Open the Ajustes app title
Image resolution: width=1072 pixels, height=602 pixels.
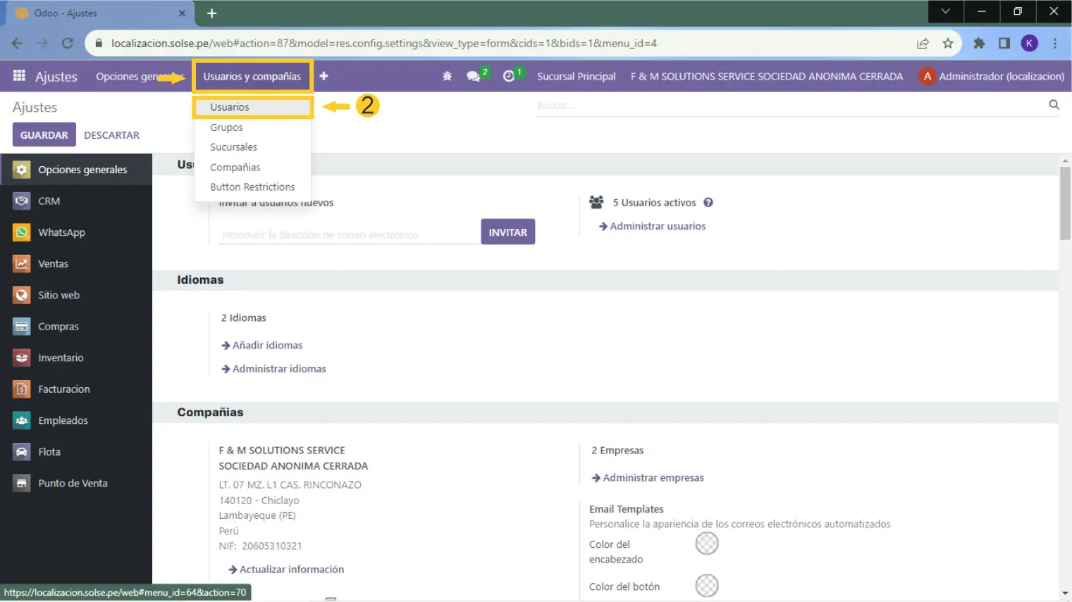pos(56,76)
